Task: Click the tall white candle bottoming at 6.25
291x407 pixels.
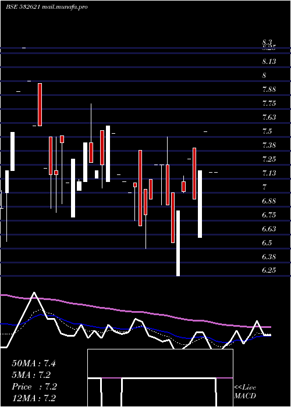Action: [x=178, y=243]
